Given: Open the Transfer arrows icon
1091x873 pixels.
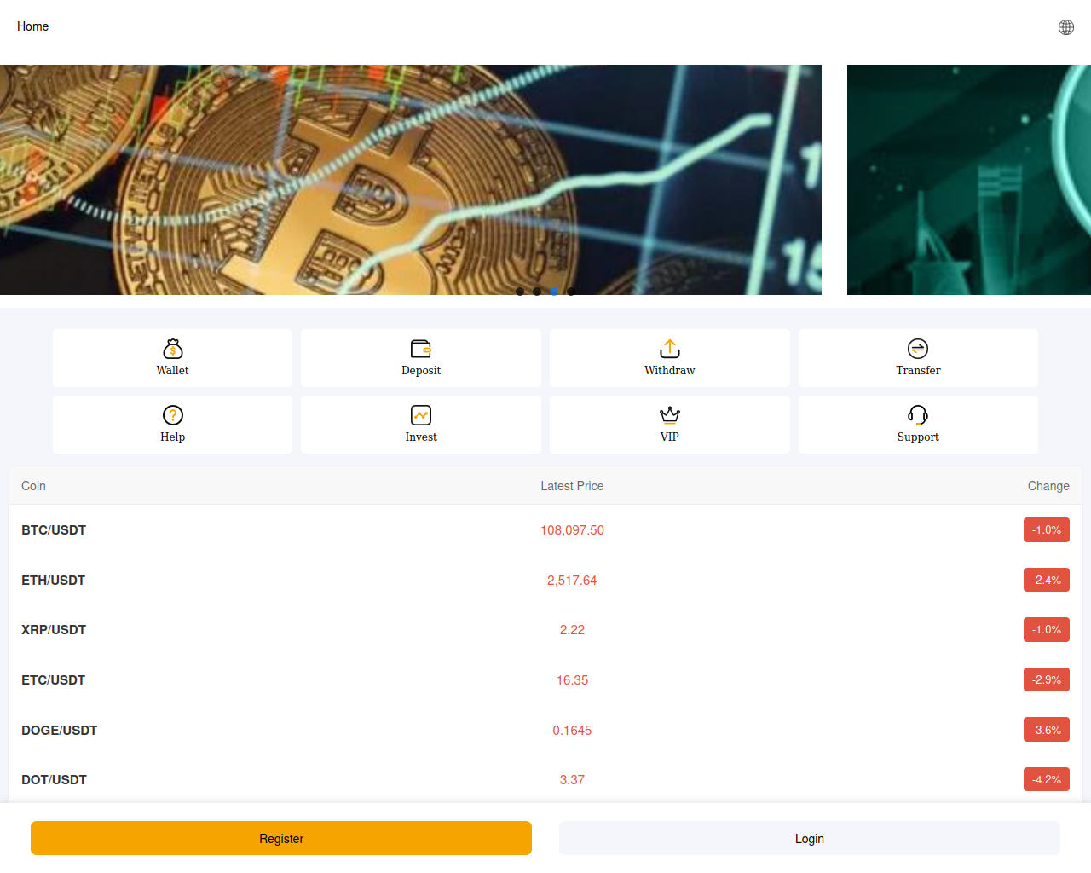Looking at the screenshot, I should pyautogui.click(x=918, y=349).
